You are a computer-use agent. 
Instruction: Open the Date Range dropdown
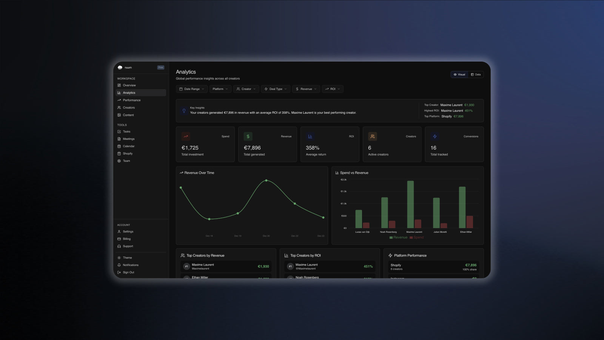(x=192, y=89)
